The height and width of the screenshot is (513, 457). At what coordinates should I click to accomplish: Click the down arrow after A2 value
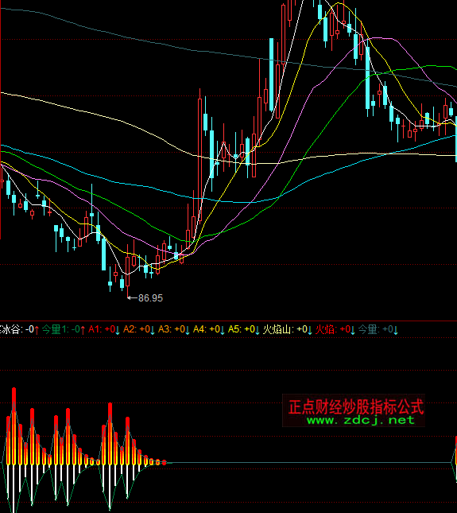(153, 330)
